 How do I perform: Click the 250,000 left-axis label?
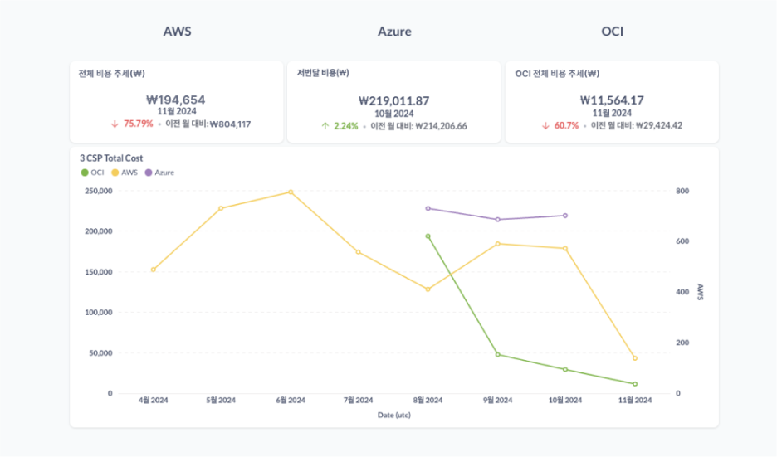[99, 191]
